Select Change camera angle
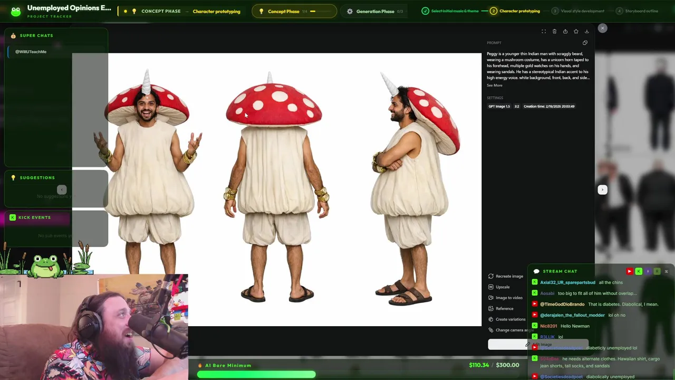This screenshot has height=380, width=675. [510, 330]
